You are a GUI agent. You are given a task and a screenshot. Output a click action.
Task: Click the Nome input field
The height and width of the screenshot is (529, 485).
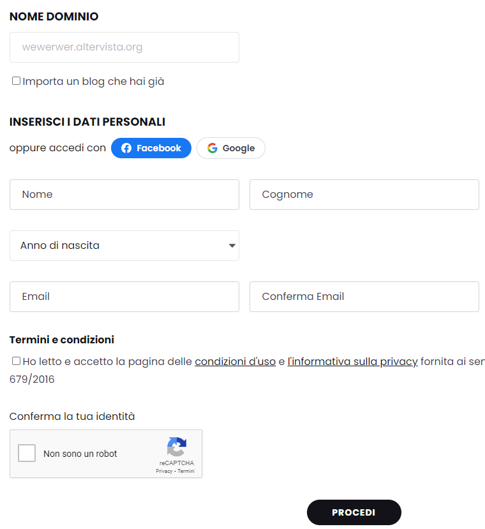(x=124, y=195)
